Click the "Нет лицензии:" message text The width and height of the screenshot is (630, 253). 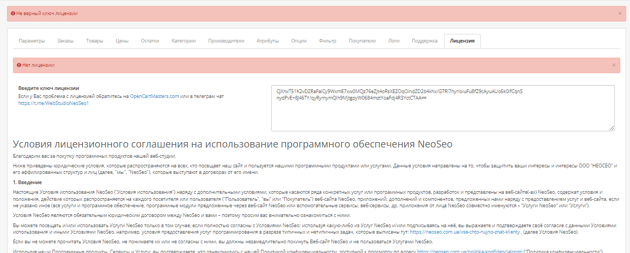[39, 65]
